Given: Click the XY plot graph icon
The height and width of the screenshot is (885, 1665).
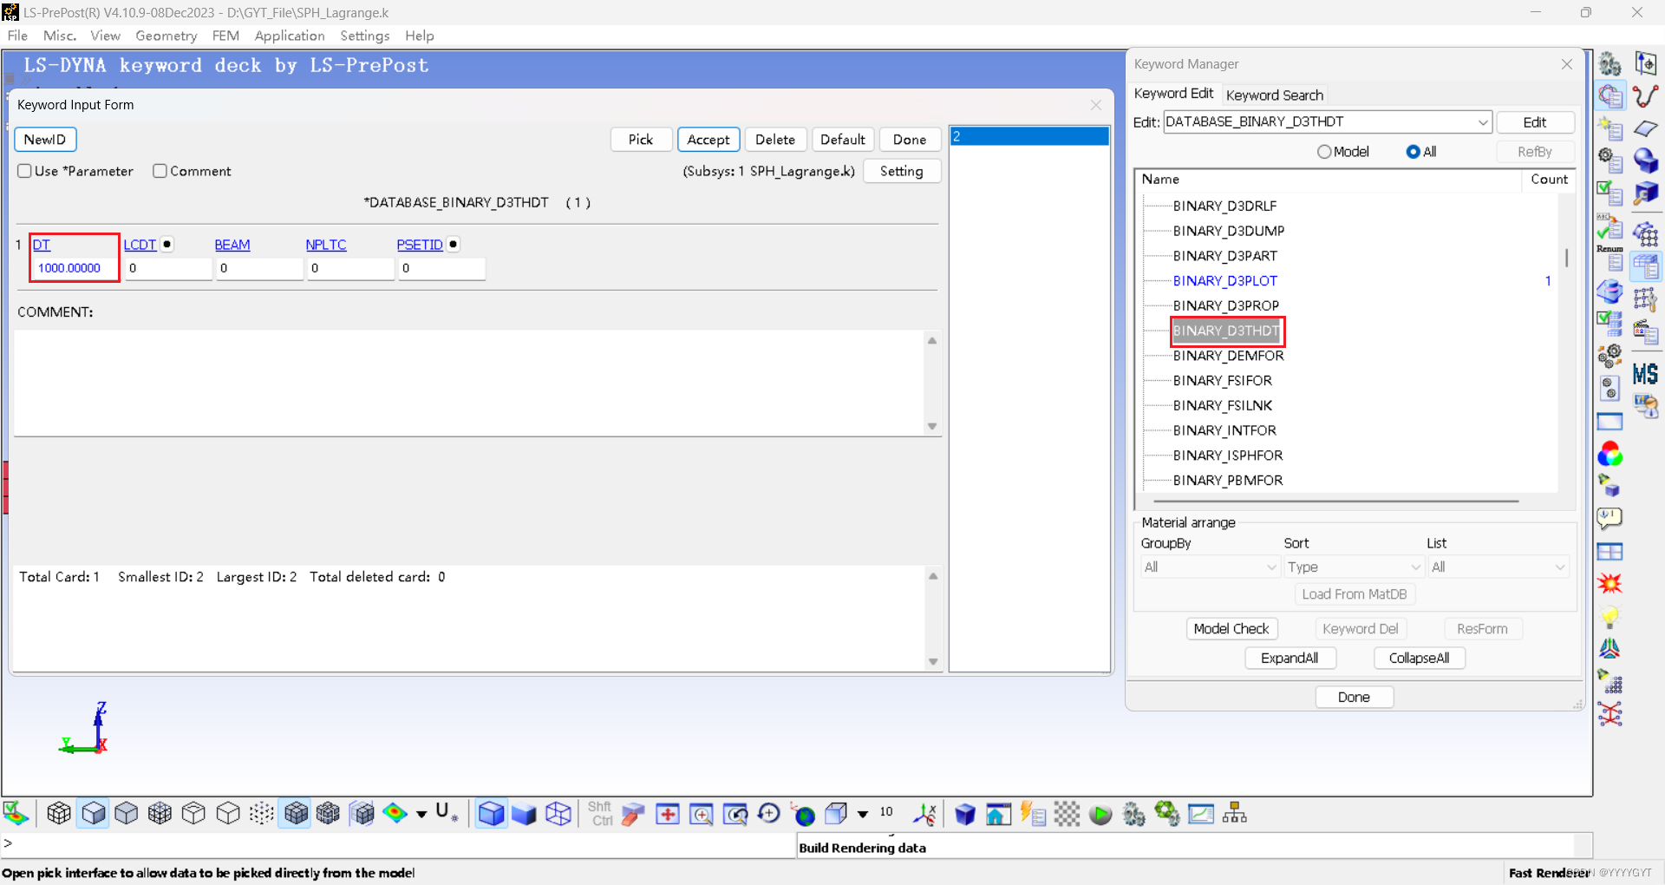Looking at the screenshot, I should click(x=1201, y=814).
